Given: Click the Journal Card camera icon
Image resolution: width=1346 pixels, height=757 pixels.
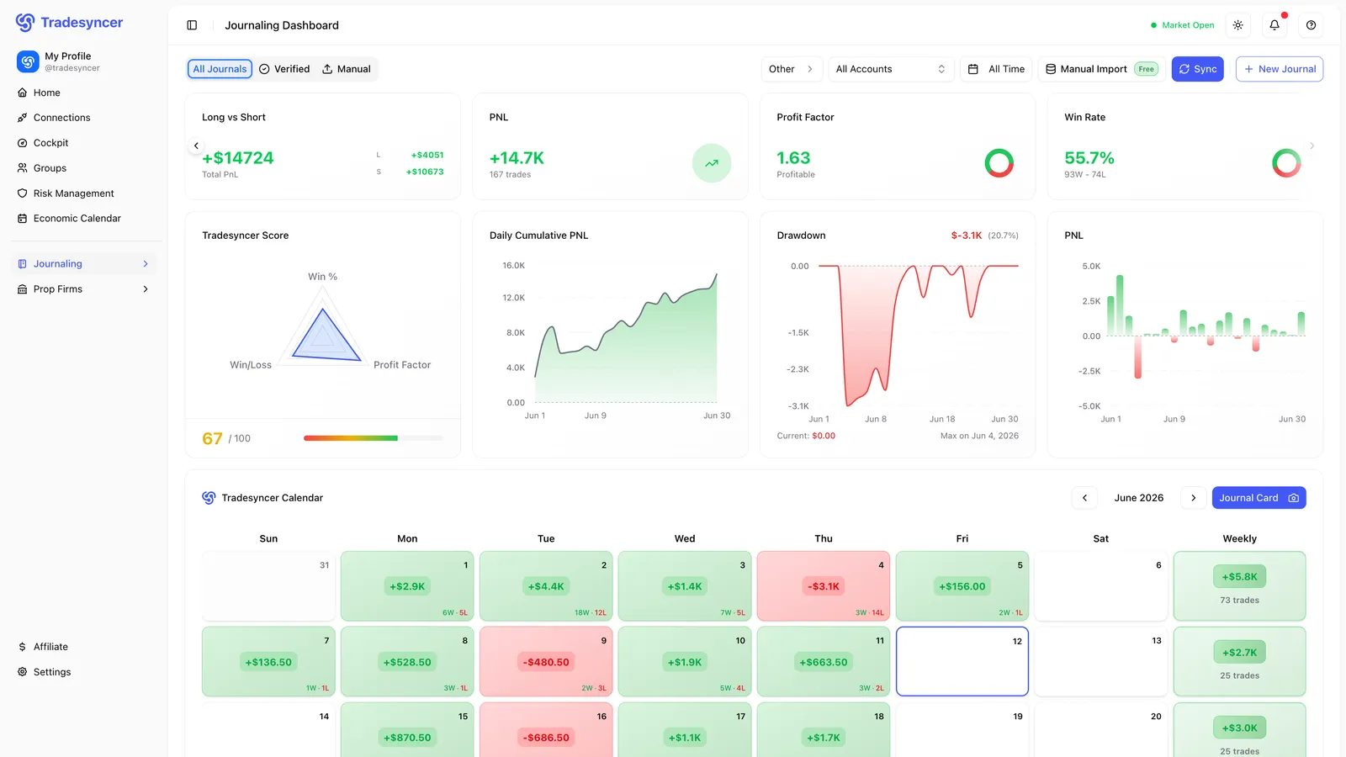Looking at the screenshot, I should pyautogui.click(x=1294, y=498).
